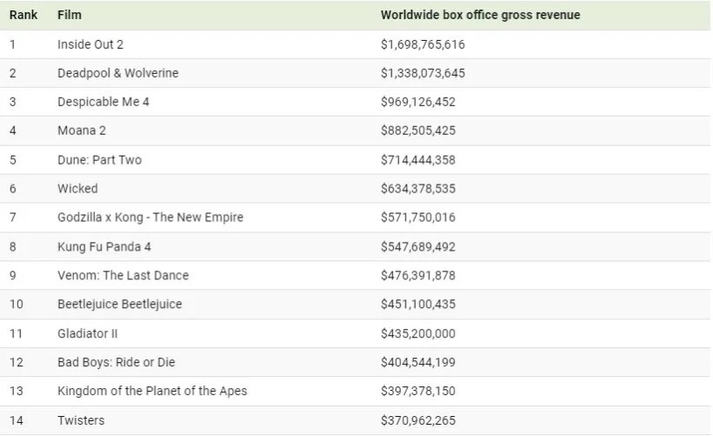Select rank number '6' for Wicked

point(13,189)
